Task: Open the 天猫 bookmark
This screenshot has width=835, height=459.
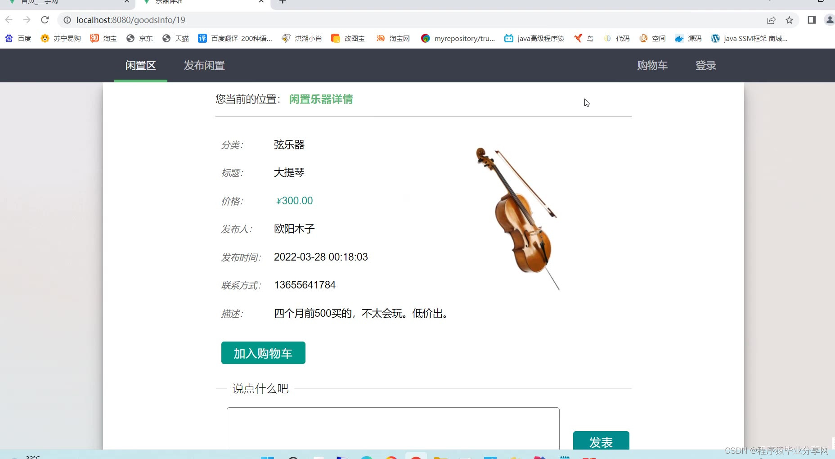Action: pos(175,38)
